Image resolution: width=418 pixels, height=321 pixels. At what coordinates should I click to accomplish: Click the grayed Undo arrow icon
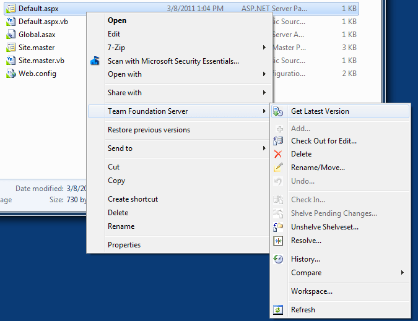(x=278, y=181)
